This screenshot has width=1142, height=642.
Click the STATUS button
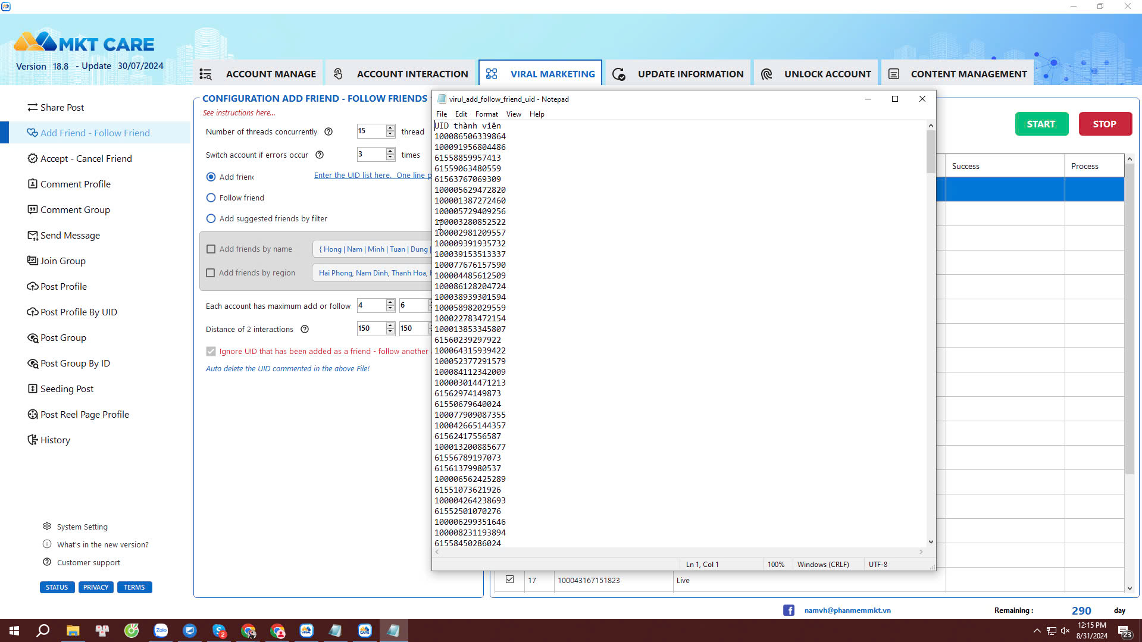pyautogui.click(x=57, y=587)
